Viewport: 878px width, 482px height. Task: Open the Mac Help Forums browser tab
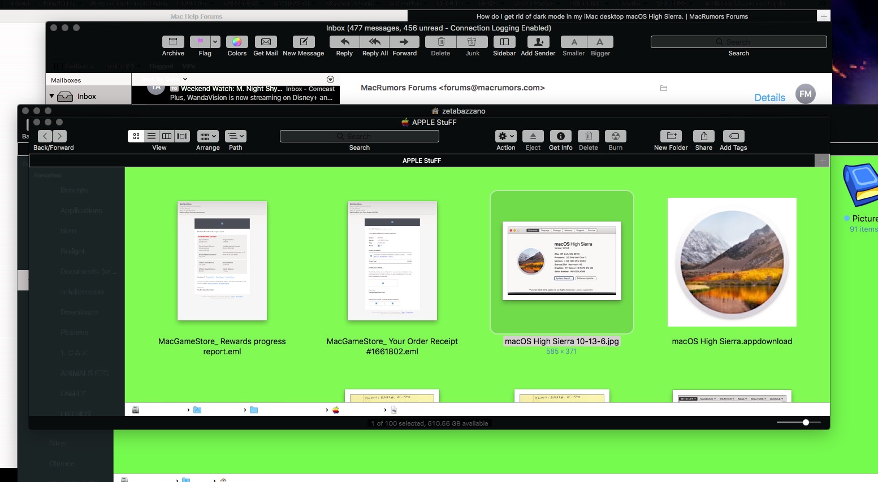[196, 16]
